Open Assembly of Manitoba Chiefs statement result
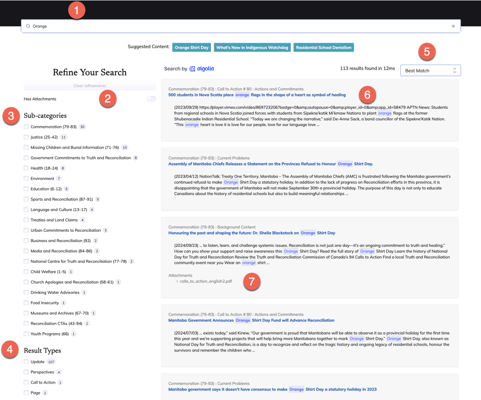The height and width of the screenshot is (400, 481). [x=270, y=164]
